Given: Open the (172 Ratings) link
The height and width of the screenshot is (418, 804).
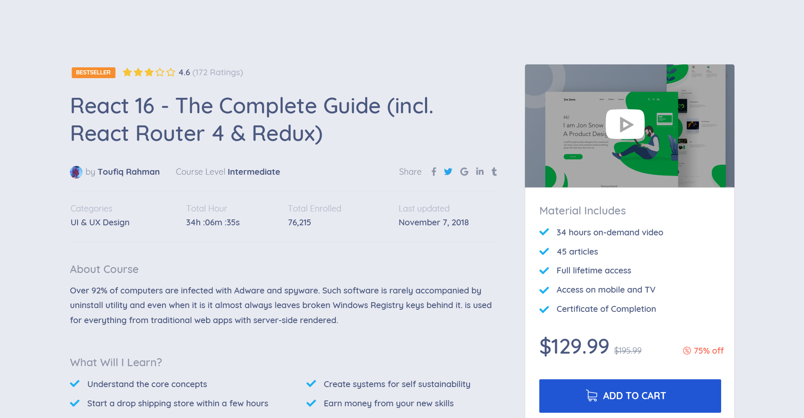Looking at the screenshot, I should [x=218, y=72].
